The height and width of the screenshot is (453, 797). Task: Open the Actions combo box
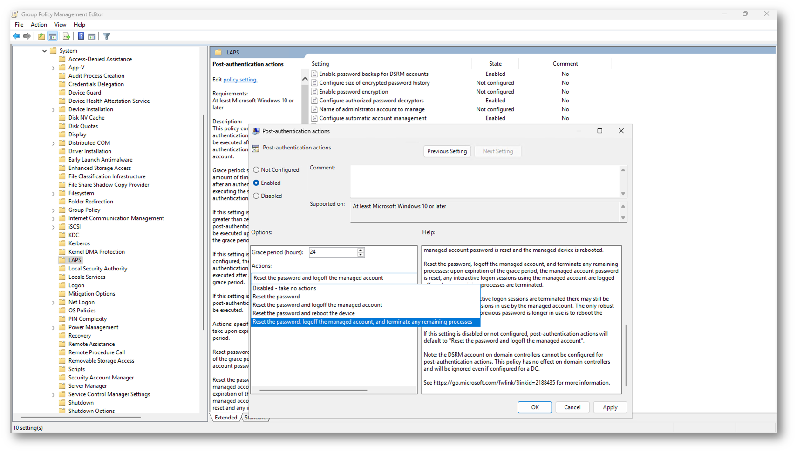coord(334,278)
